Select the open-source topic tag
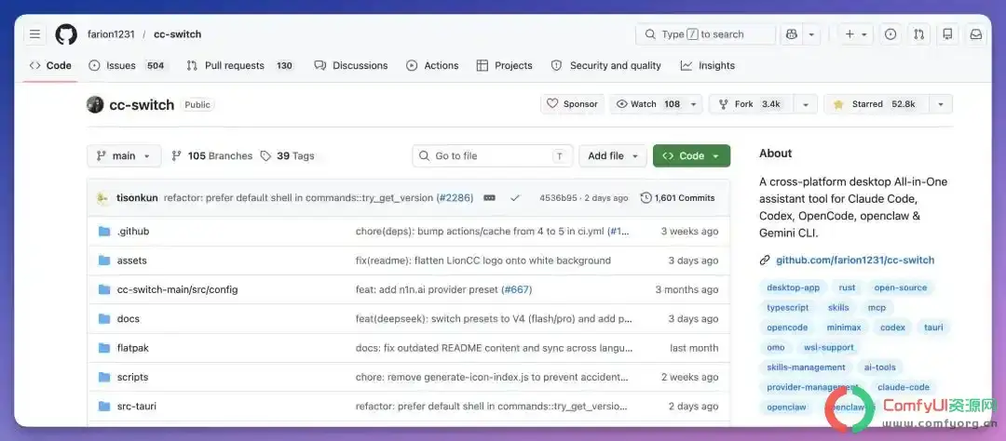The width and height of the screenshot is (1006, 441). (901, 287)
